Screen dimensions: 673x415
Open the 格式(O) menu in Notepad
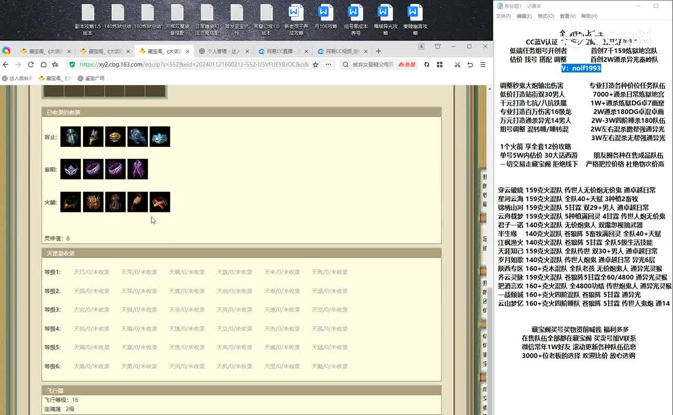[546, 16]
